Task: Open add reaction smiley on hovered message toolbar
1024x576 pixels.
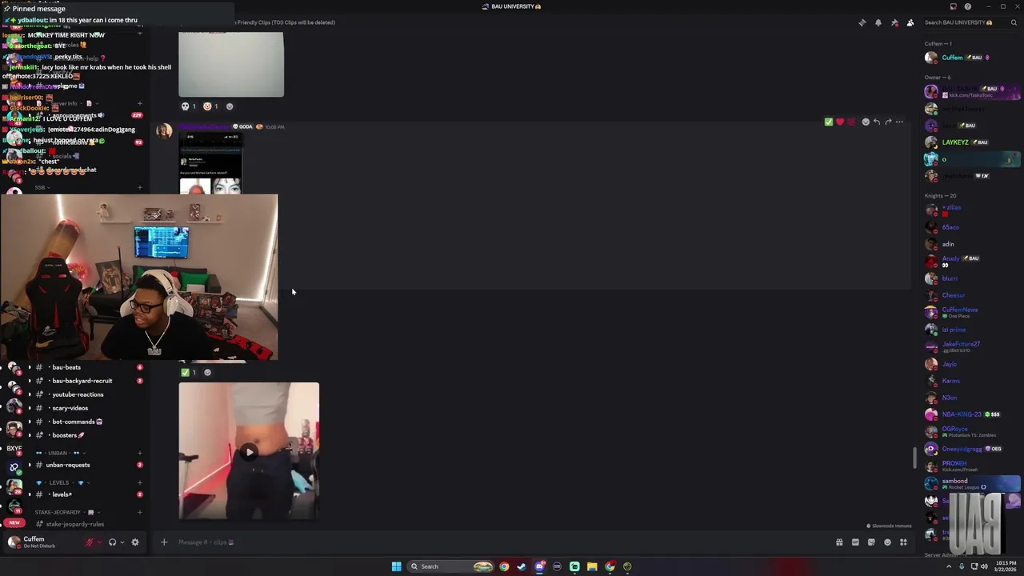Action: click(866, 122)
